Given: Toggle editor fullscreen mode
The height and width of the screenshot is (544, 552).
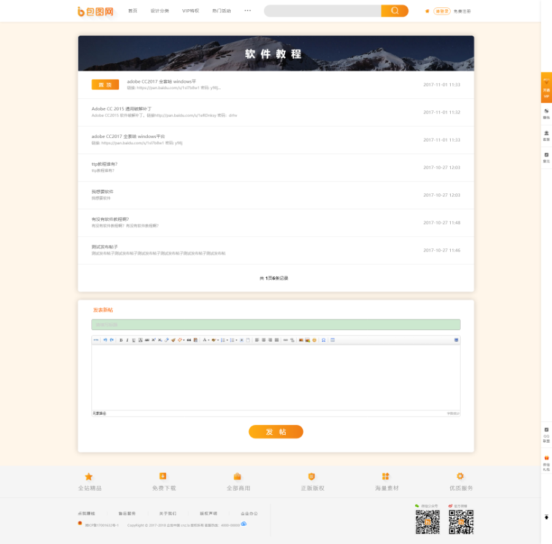Looking at the screenshot, I should (456, 340).
